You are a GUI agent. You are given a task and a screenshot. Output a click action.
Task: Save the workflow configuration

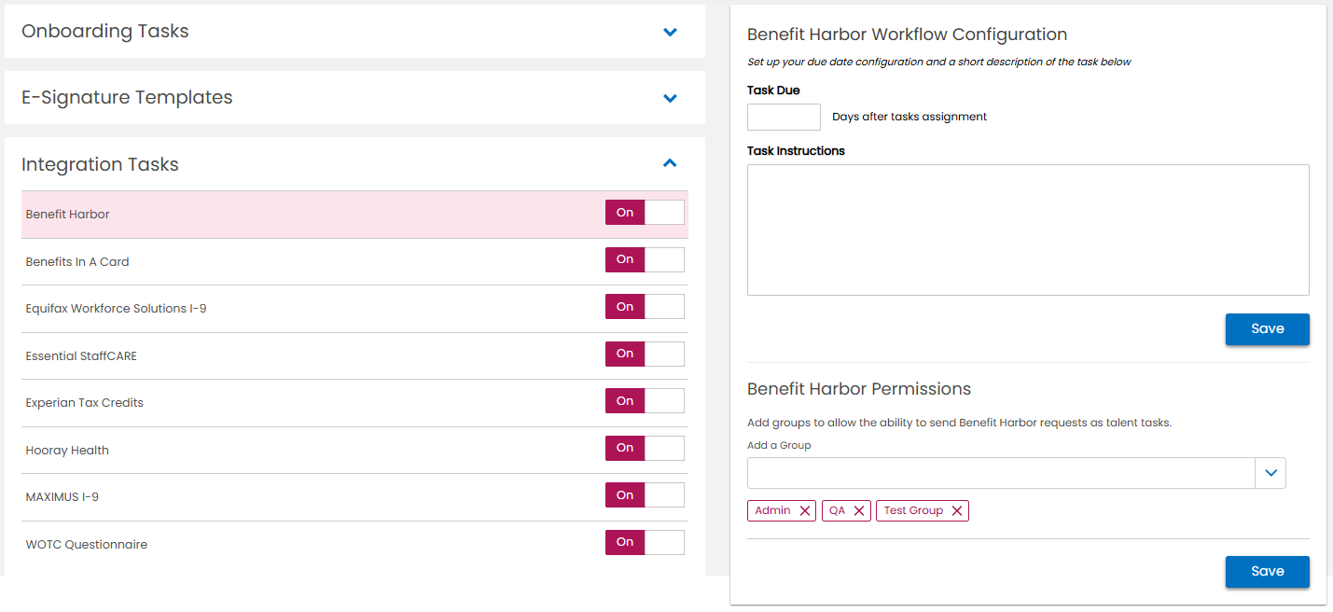(1268, 329)
